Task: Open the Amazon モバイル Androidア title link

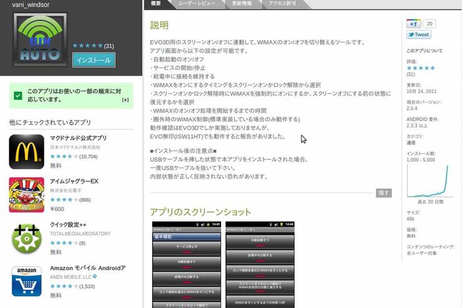Action: click(88, 268)
